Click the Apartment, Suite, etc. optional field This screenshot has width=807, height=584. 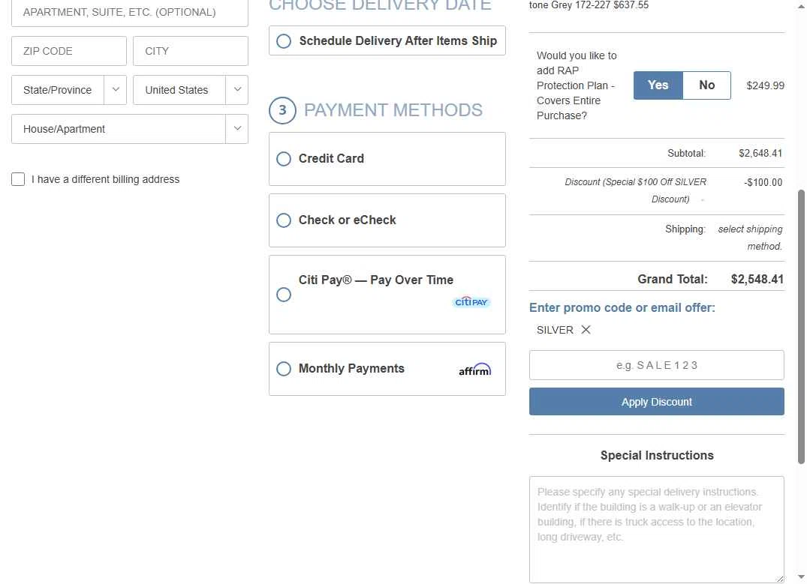point(130,12)
